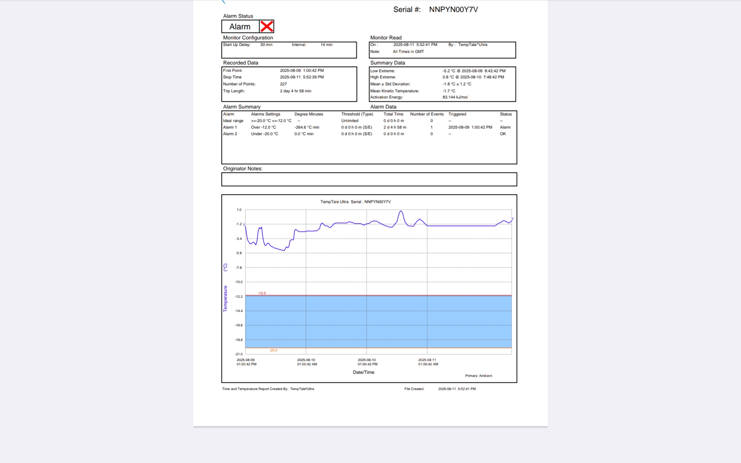Click the Primary: Ambient legend text
The height and width of the screenshot is (463, 741).
[479, 376]
